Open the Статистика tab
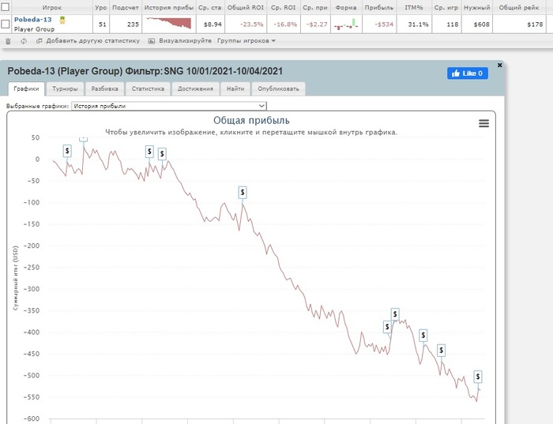 click(148, 88)
